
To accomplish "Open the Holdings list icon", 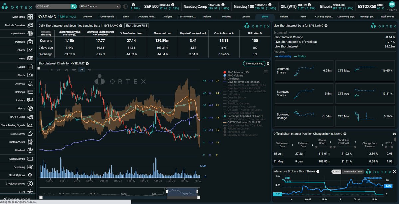I will [x=30, y=92].
